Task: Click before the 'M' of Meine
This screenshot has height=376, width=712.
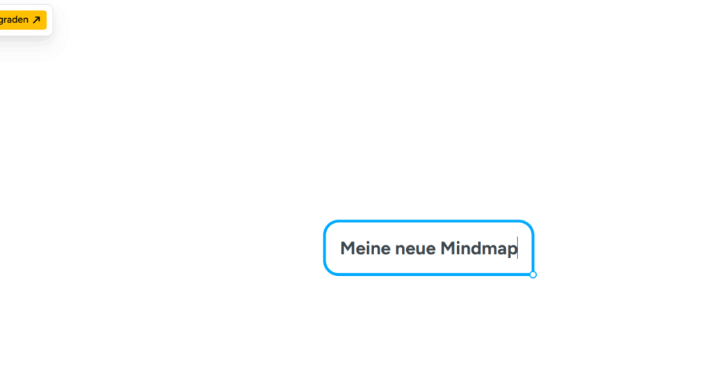Action: pos(340,248)
